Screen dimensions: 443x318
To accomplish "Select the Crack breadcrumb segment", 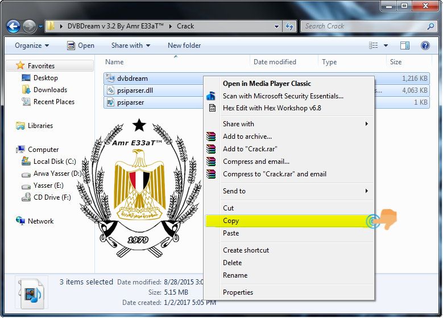I will tap(185, 26).
